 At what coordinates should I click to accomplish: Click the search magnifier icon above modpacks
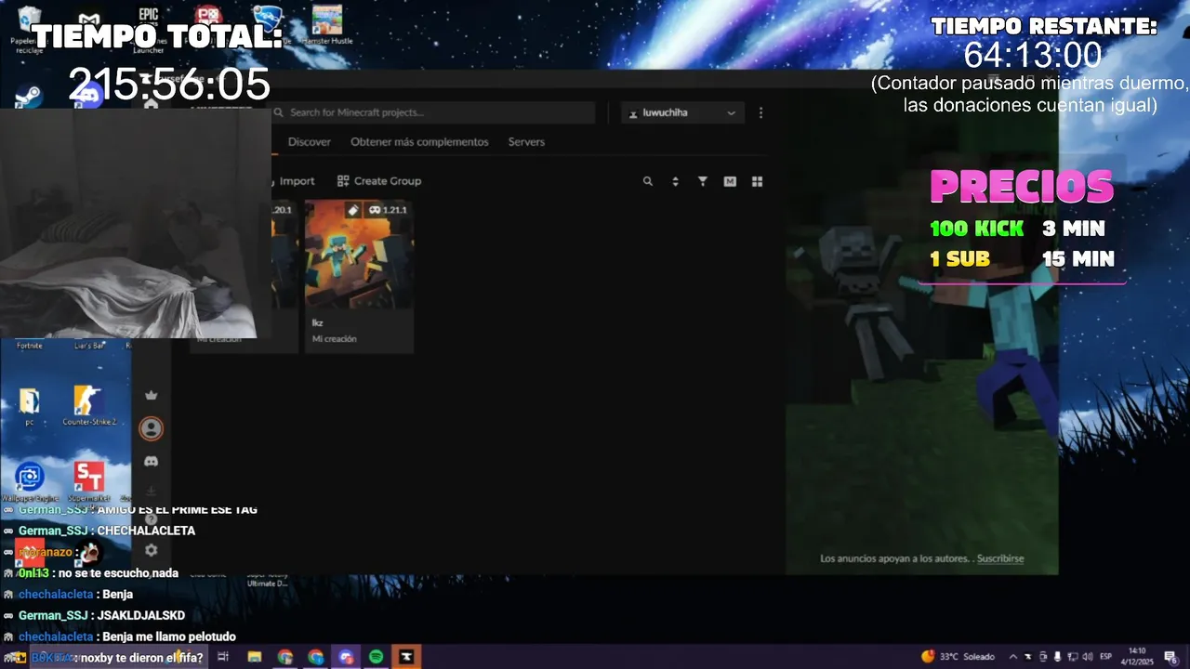(648, 181)
